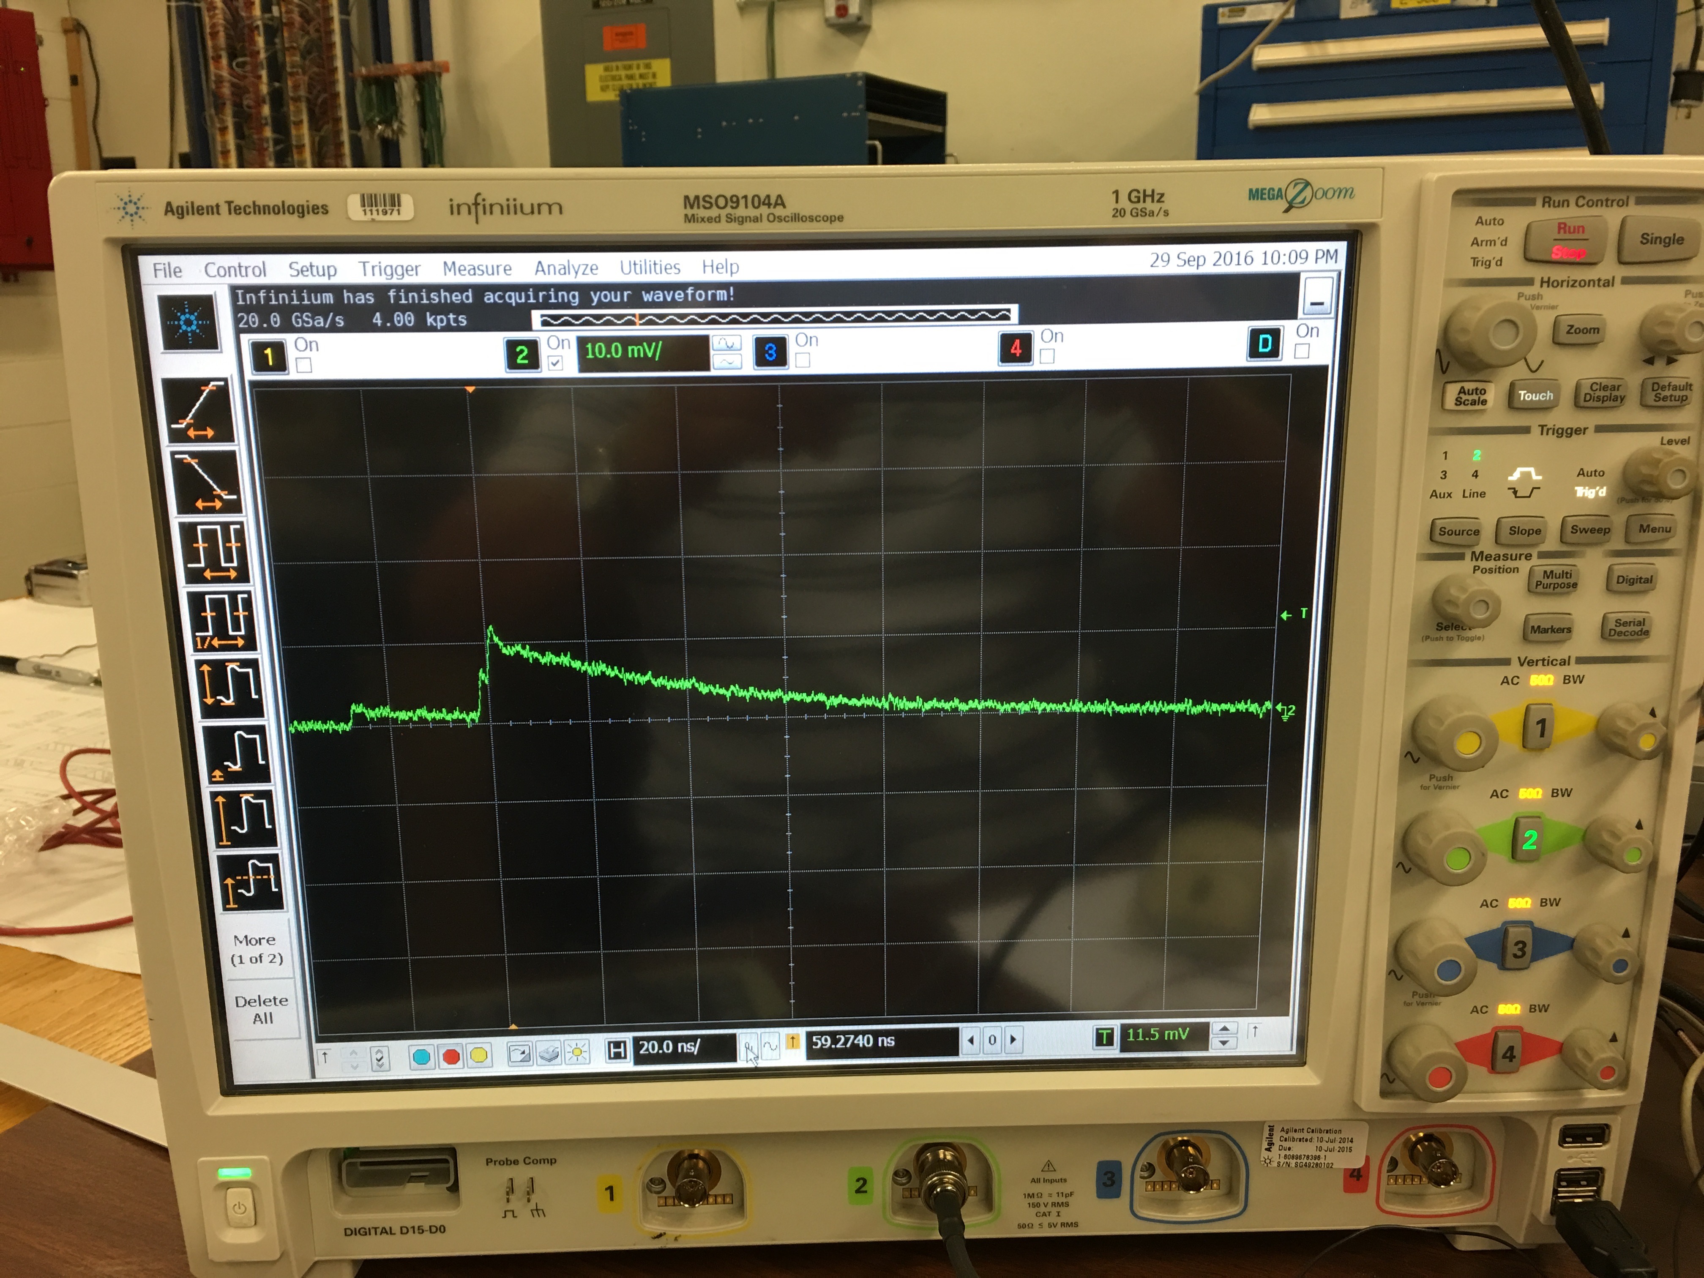Image resolution: width=1704 pixels, height=1278 pixels.
Task: Open the Help menu
Action: pyautogui.click(x=720, y=267)
